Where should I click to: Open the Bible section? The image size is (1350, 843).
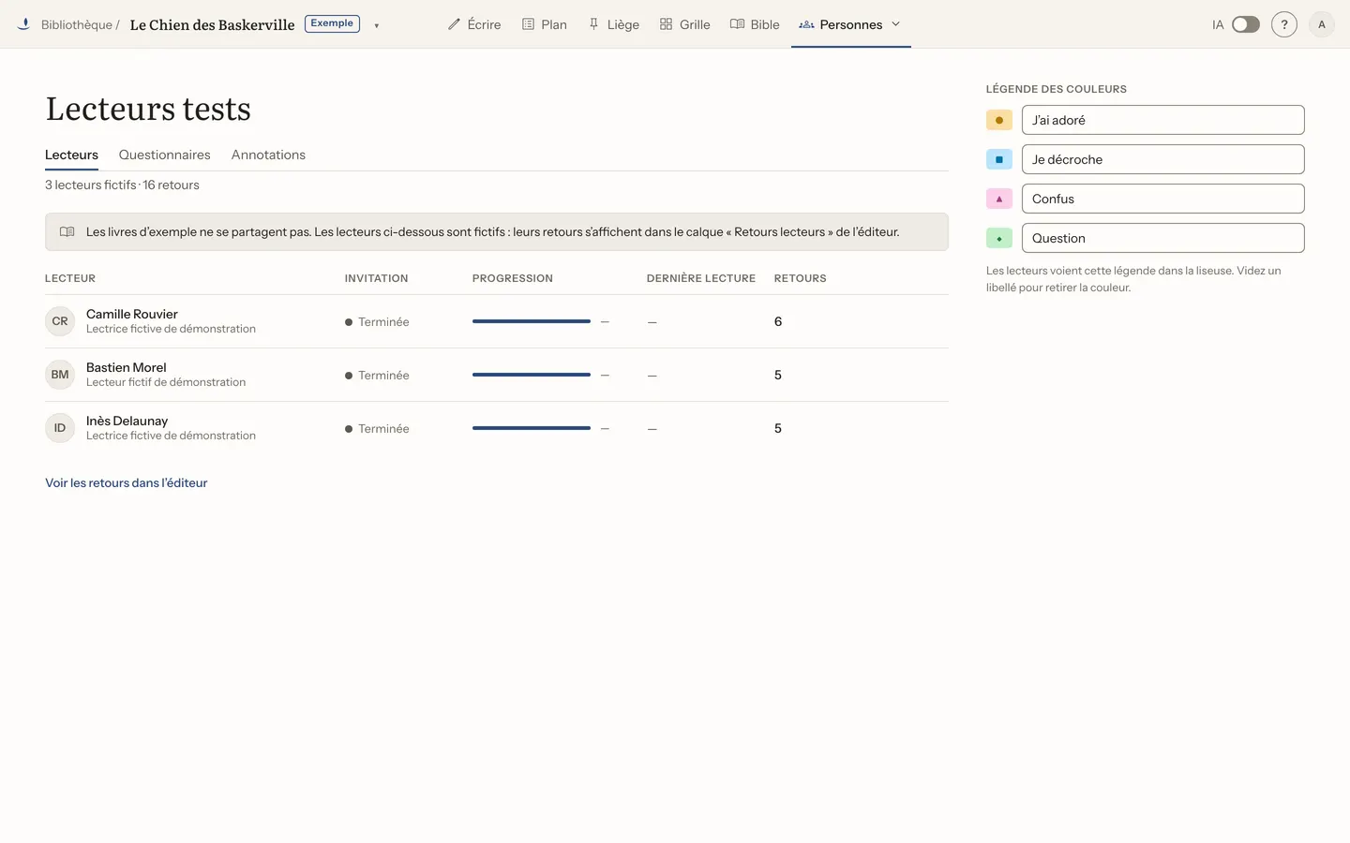pyautogui.click(x=755, y=24)
